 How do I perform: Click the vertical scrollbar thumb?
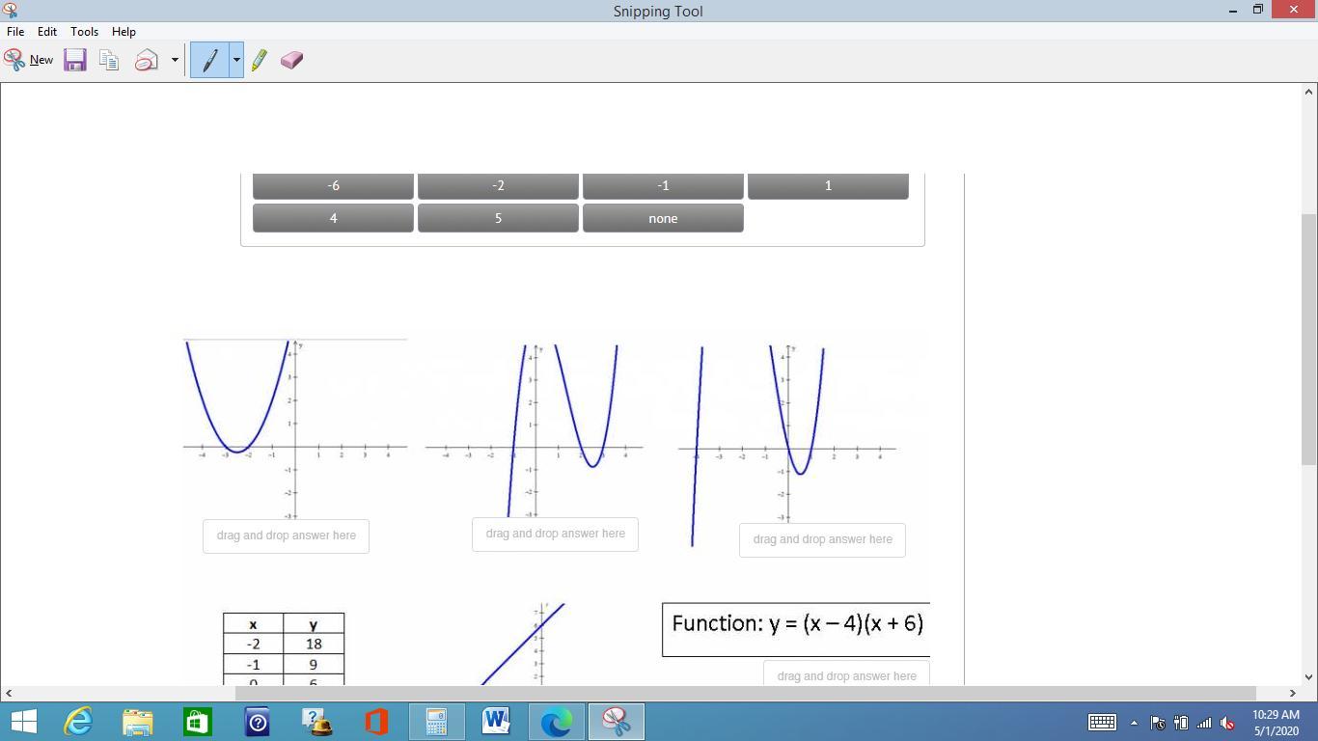tap(1309, 340)
